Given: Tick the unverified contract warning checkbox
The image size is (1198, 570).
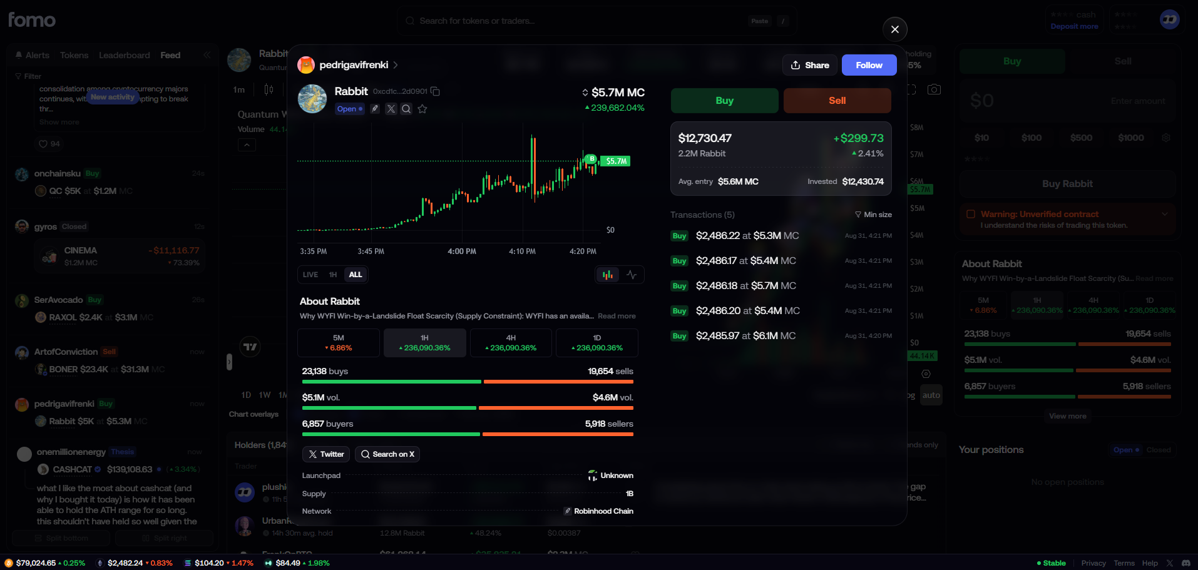Looking at the screenshot, I should (x=971, y=214).
